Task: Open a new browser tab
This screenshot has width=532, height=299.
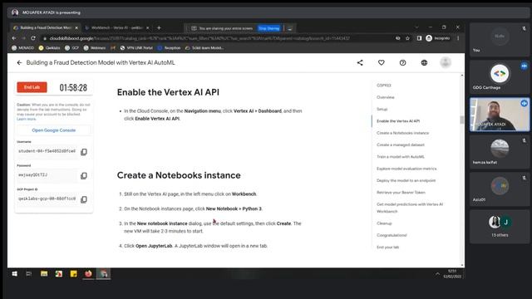Action: pyautogui.click(x=159, y=27)
